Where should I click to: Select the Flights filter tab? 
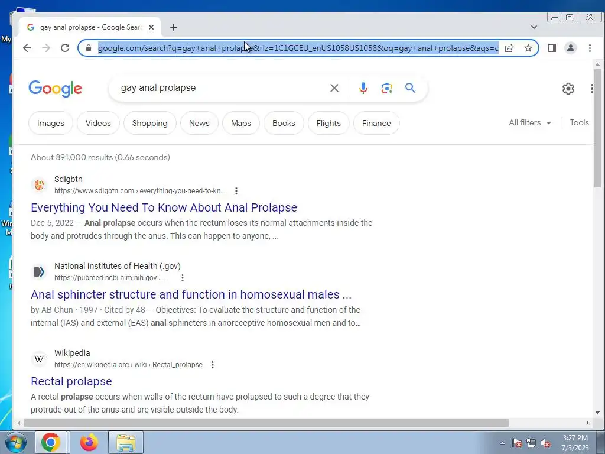coord(328,123)
